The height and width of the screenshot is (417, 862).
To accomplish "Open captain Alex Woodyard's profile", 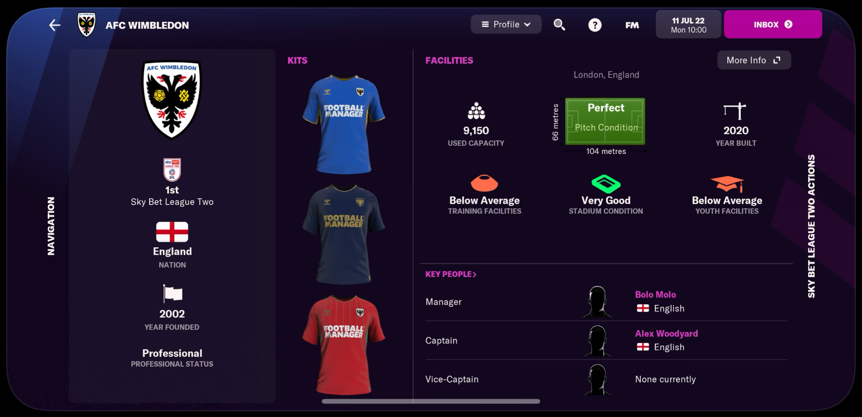I will [x=666, y=333].
